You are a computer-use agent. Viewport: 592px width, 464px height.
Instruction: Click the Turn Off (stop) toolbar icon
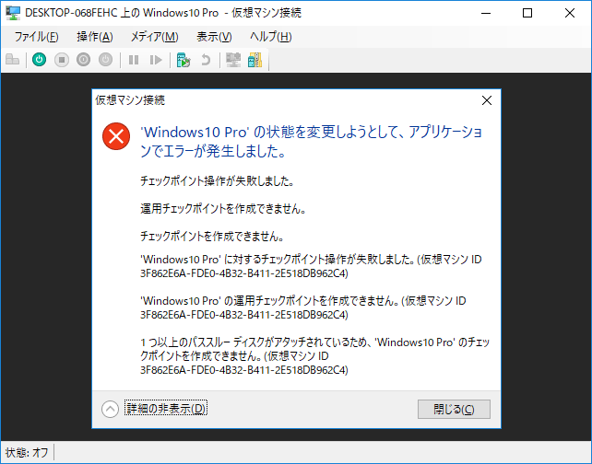tap(62, 60)
